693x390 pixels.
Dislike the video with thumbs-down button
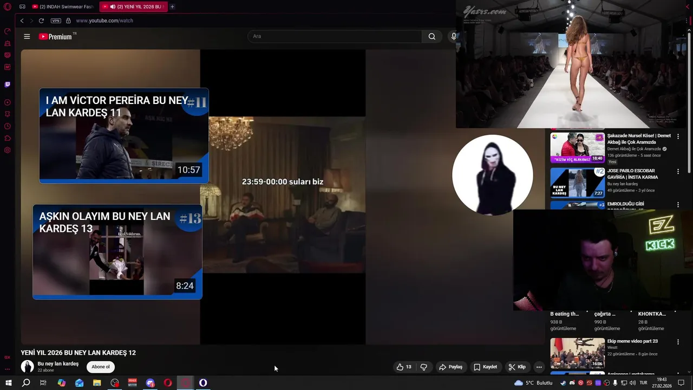424,367
